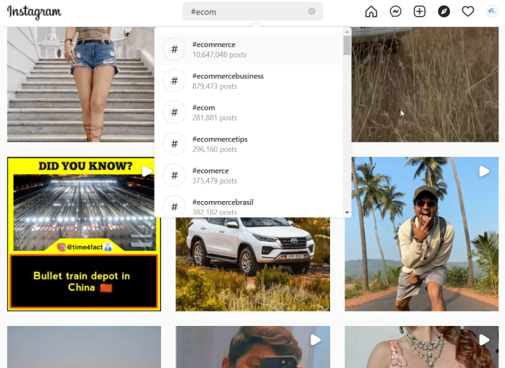This screenshot has width=505, height=368.
Task: Click the dropdown scrollbar down arrow
Action: [347, 213]
